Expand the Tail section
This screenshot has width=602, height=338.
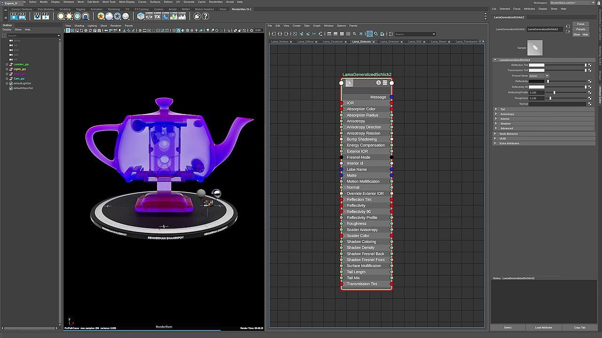pos(496,109)
